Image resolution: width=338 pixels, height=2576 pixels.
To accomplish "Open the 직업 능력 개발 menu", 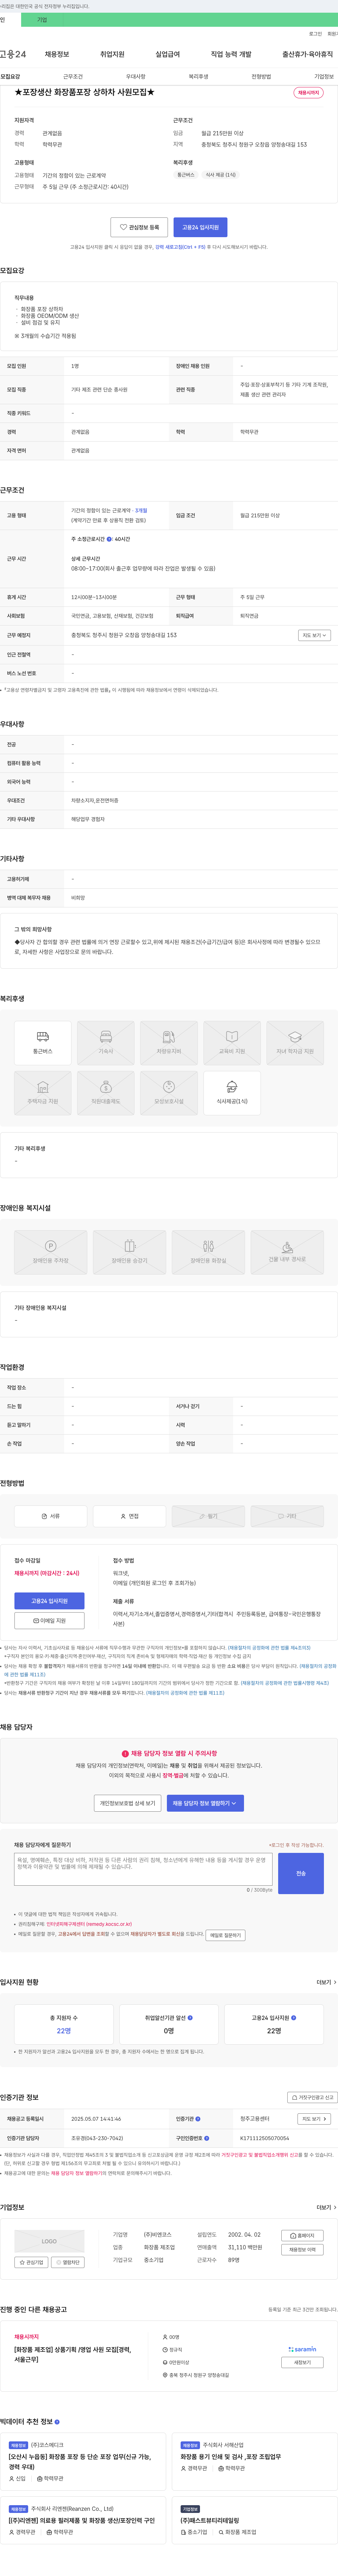I will pos(231,54).
